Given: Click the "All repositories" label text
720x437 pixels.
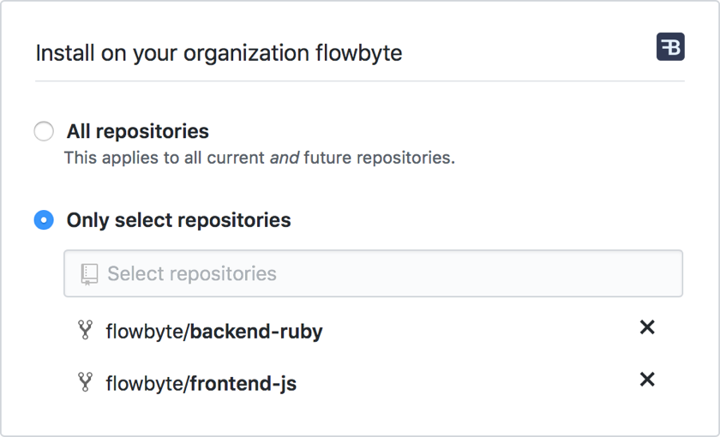Looking at the screenshot, I should tap(138, 131).
